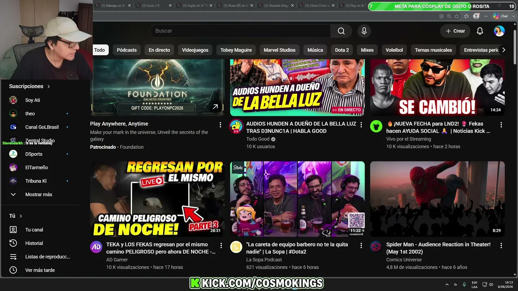Viewport: 518px width, 291px height.
Task: Open La Sopa Podcast channel avatar
Action: 236,247
